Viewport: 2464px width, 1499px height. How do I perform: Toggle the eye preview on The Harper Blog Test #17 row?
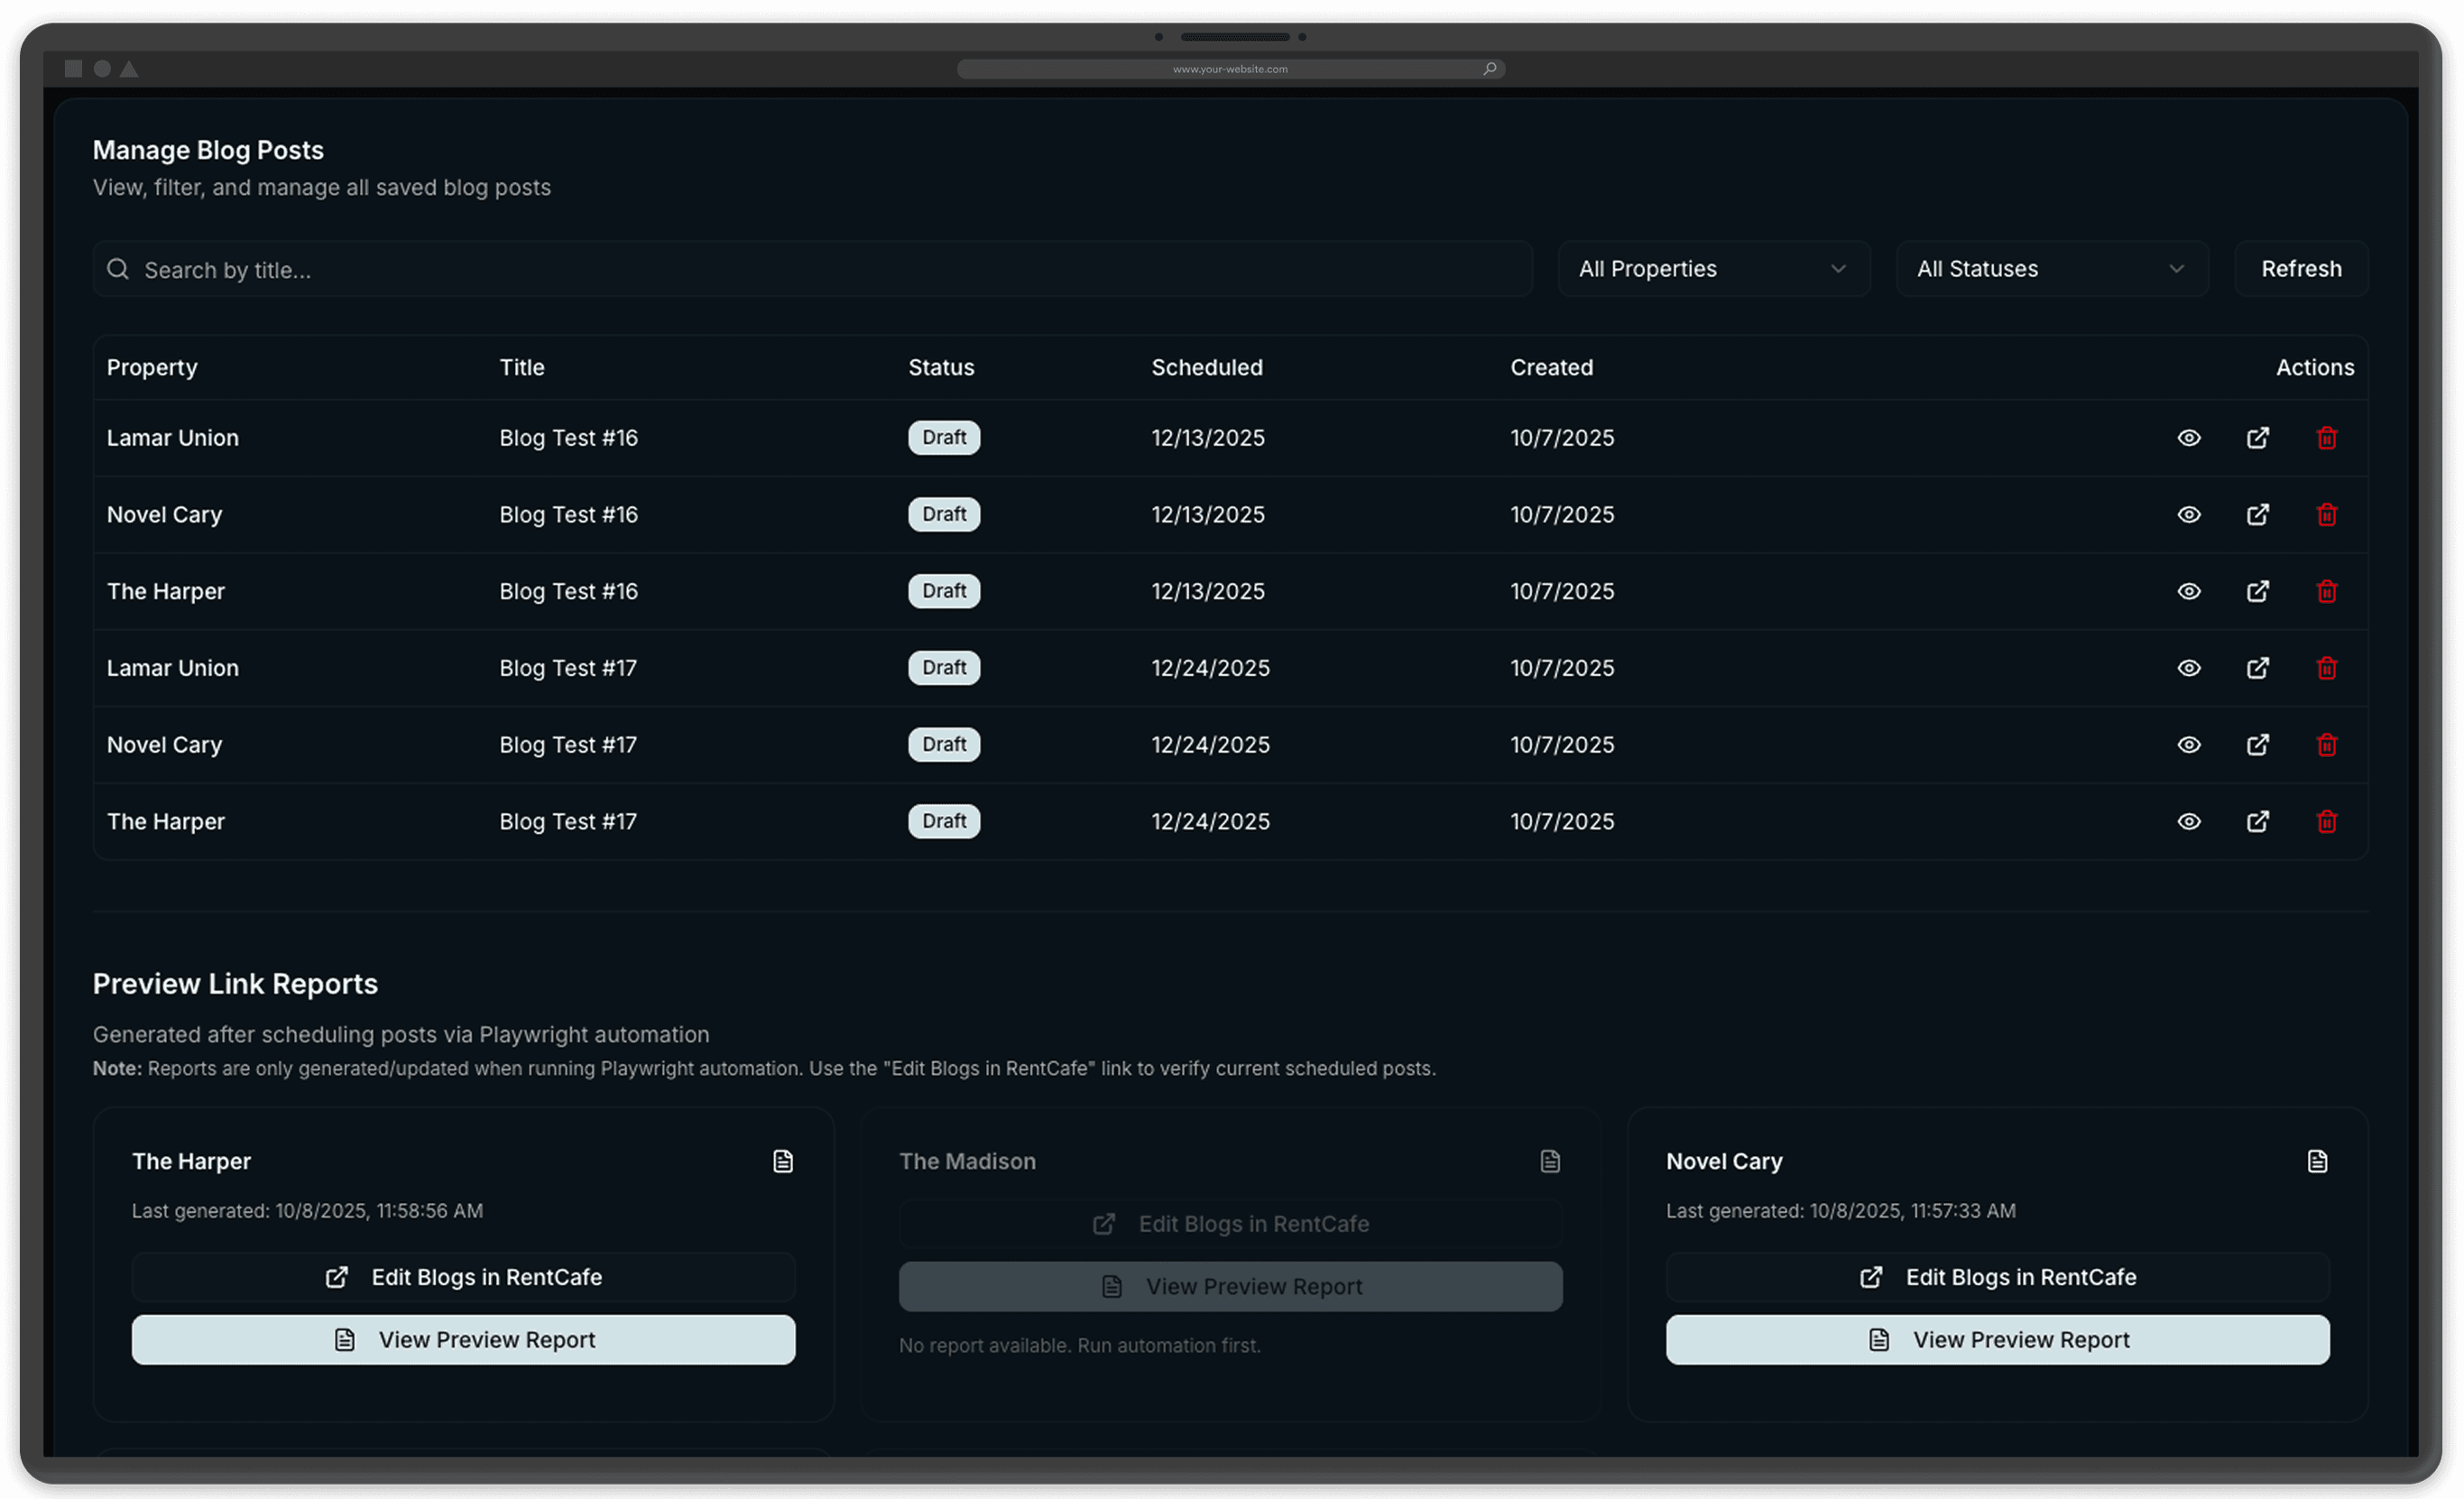(2189, 821)
